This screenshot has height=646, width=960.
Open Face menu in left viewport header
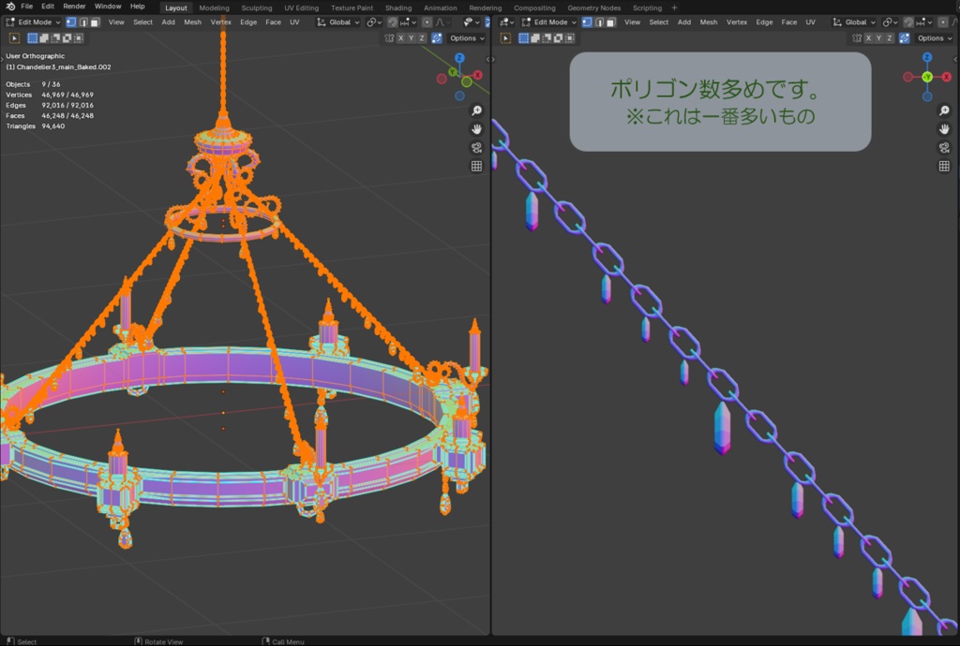tap(273, 22)
